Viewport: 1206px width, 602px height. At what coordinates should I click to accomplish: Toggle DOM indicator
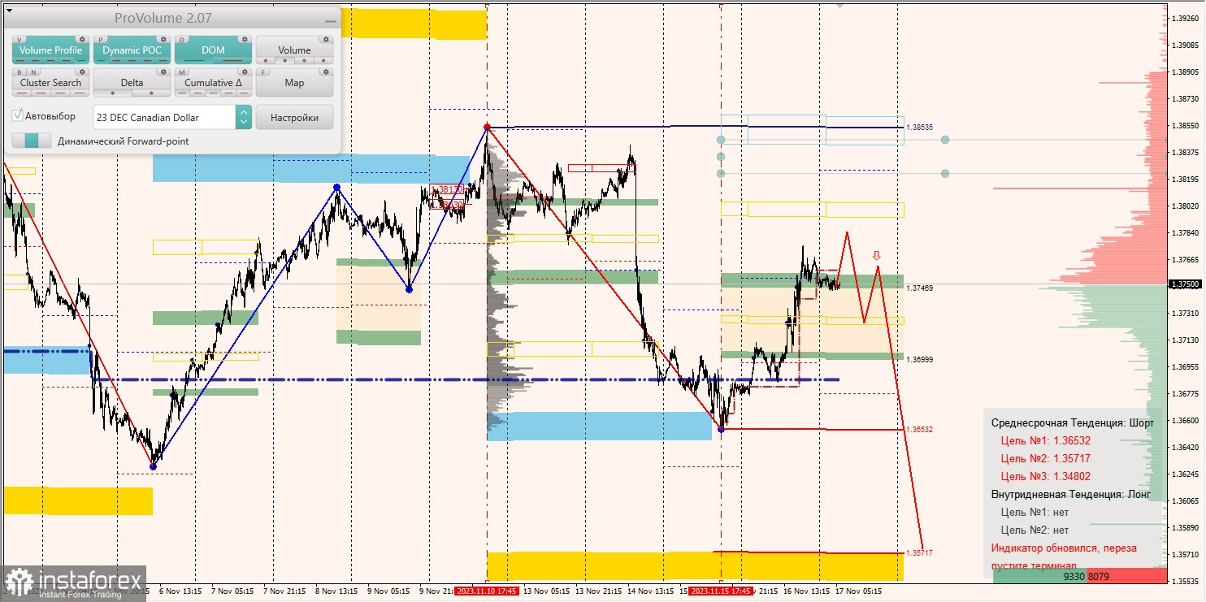point(213,50)
